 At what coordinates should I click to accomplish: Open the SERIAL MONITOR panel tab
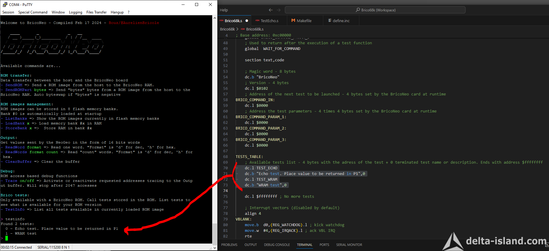pos(349,245)
